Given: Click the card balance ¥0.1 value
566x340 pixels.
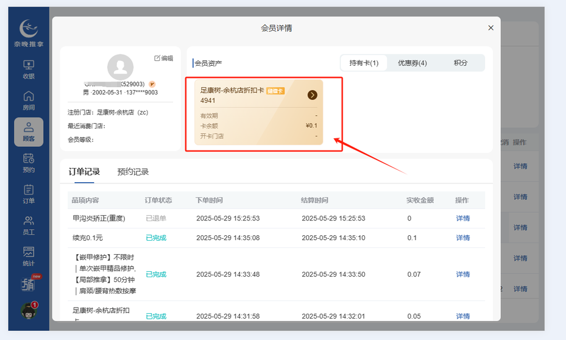Looking at the screenshot, I should (311, 126).
